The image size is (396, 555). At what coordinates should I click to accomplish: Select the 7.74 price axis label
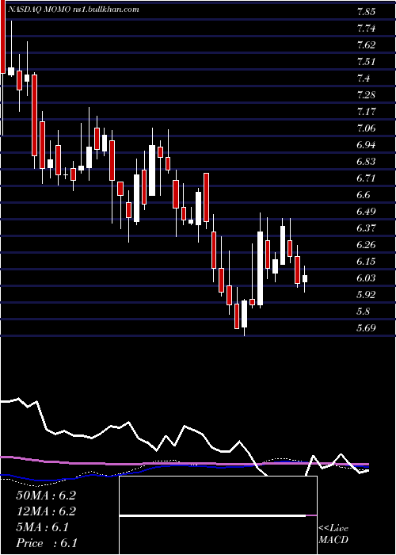[x=366, y=29]
